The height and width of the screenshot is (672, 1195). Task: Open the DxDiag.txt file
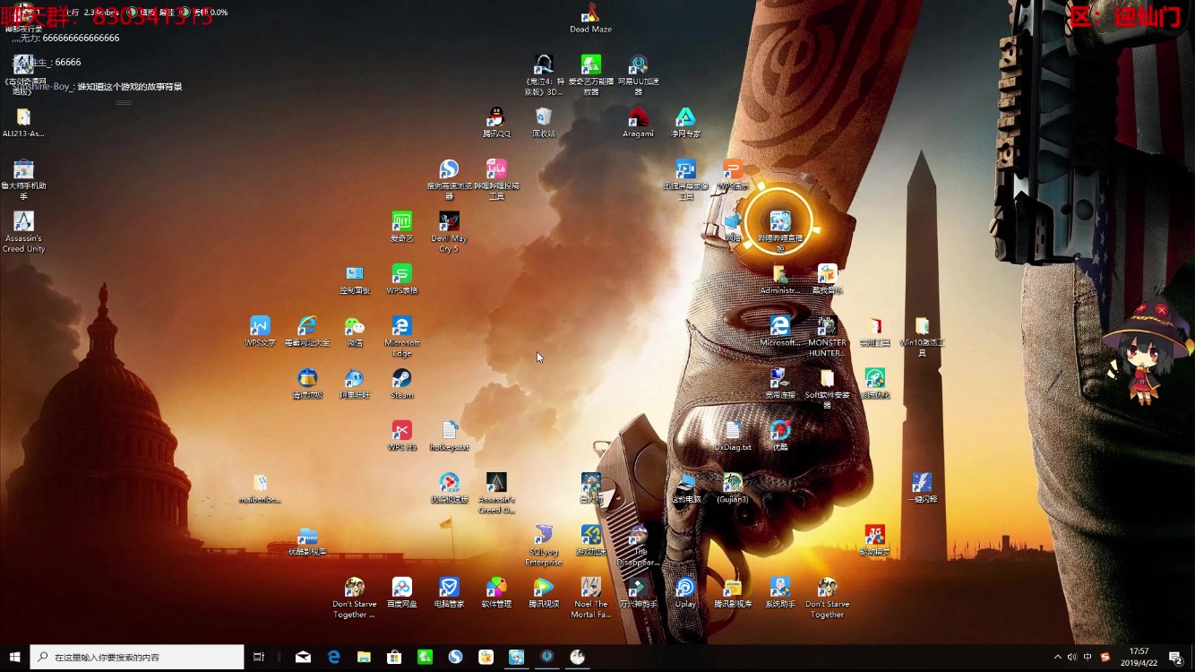pos(733,436)
